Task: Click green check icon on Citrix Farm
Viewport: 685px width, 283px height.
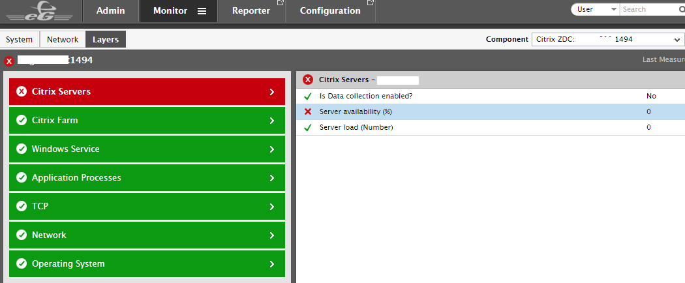Action: pyautogui.click(x=22, y=120)
